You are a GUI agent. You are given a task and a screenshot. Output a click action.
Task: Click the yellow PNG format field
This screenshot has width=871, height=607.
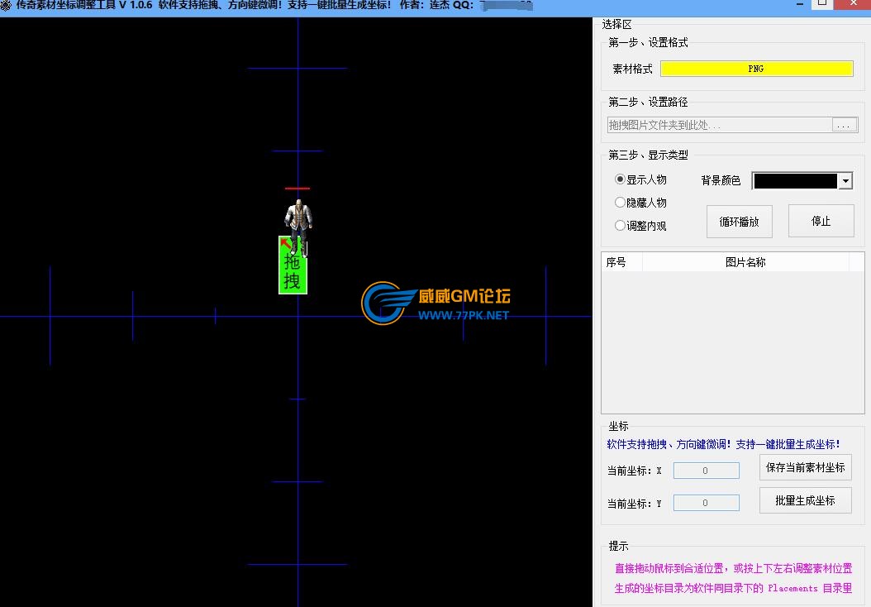pyautogui.click(x=756, y=69)
